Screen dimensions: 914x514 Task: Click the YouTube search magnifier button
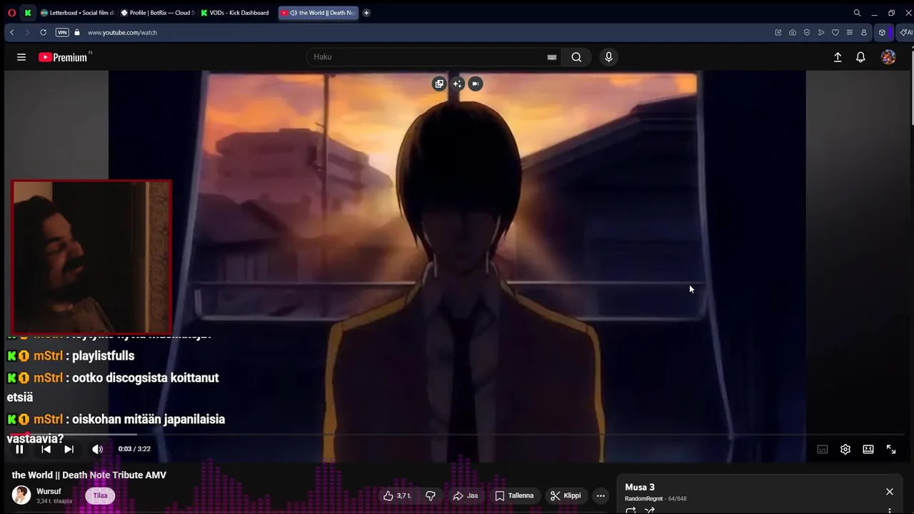coord(576,57)
